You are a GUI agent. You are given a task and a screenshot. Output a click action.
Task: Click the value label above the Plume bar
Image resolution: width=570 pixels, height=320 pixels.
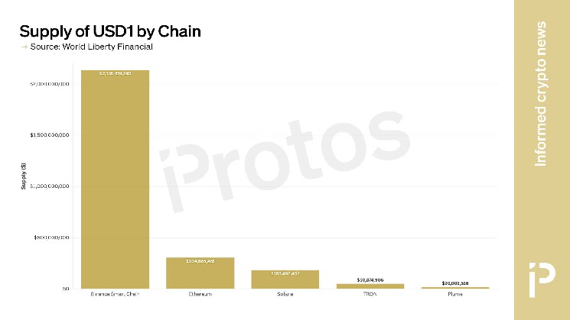454,283
